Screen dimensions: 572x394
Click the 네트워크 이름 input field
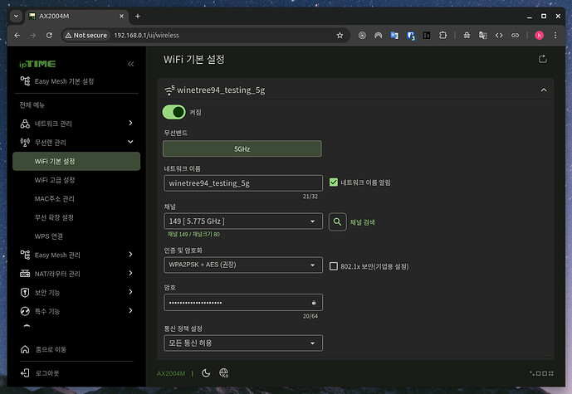pyautogui.click(x=243, y=183)
